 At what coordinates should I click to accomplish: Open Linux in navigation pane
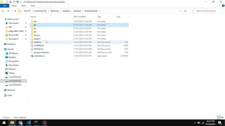[x=9, y=95]
